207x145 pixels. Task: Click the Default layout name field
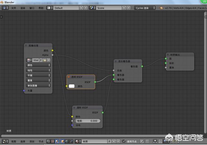coord(66,8)
